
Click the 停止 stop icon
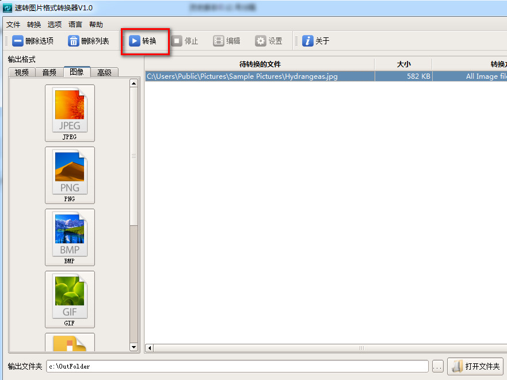tap(177, 41)
